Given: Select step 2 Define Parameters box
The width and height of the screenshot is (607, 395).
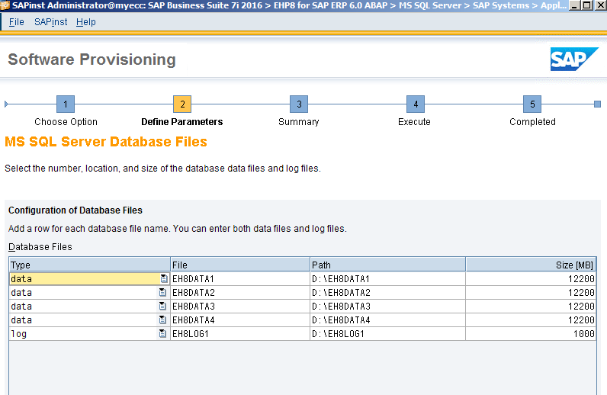Looking at the screenshot, I should pyautogui.click(x=182, y=104).
